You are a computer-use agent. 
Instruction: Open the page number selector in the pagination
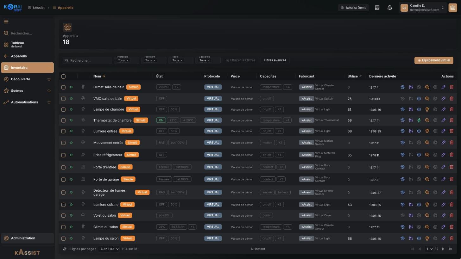(x=429, y=249)
